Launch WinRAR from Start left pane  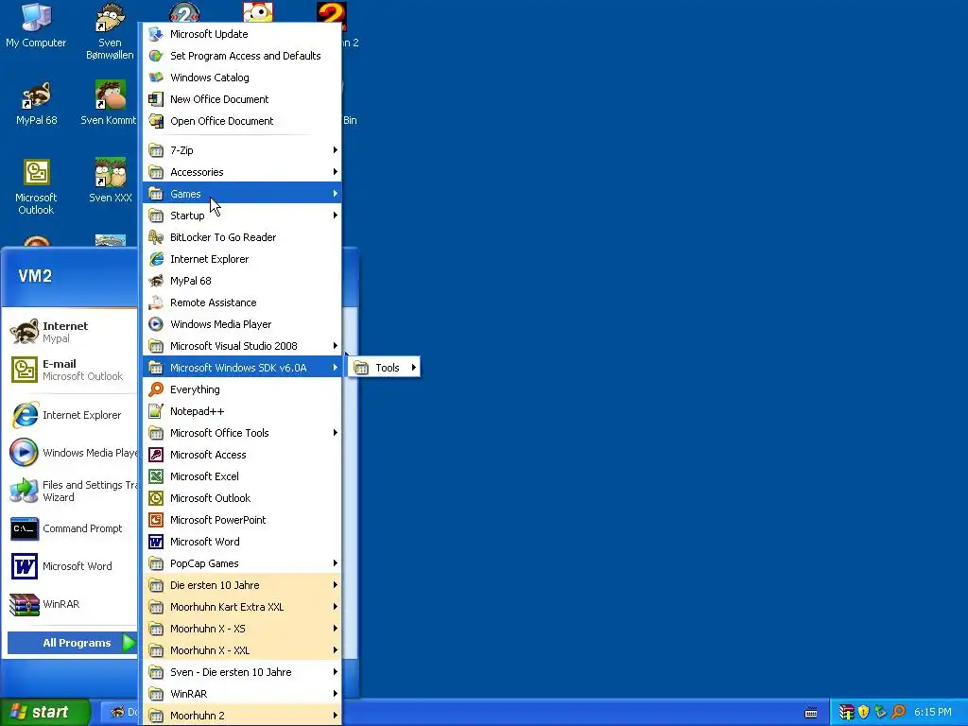[72, 604]
